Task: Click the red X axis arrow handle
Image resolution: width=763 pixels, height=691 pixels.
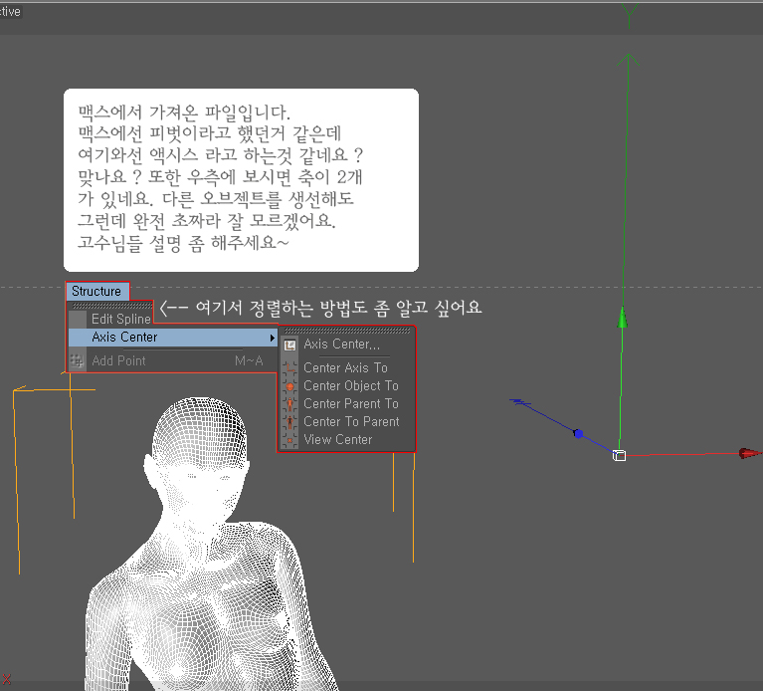Action: pos(749,453)
